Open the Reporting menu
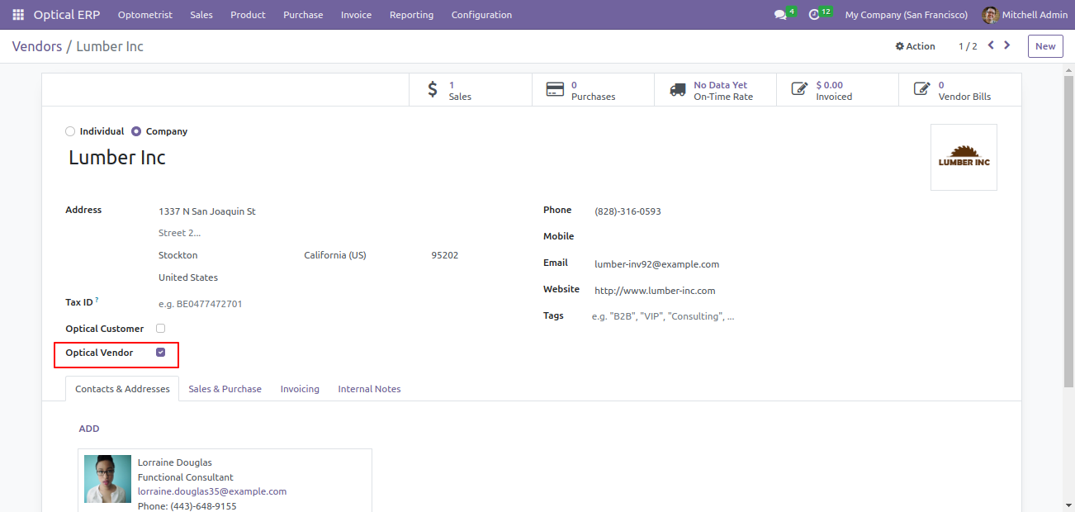1075x512 pixels. (411, 15)
